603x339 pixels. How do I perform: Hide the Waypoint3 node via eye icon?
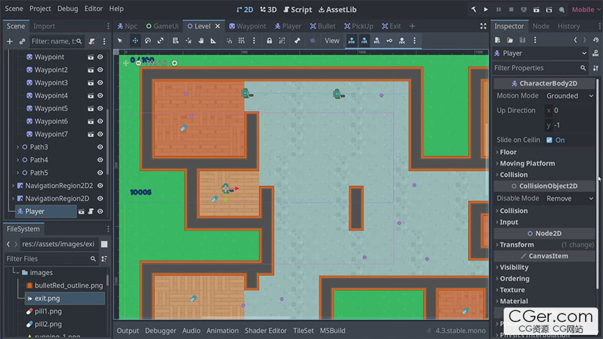click(100, 83)
